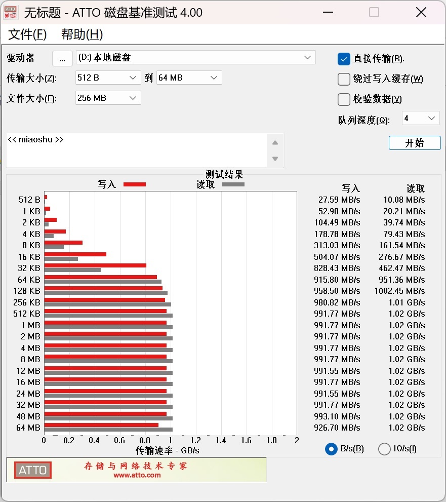Click the drive browse '...' button
This screenshot has height=502, width=446.
62,58
